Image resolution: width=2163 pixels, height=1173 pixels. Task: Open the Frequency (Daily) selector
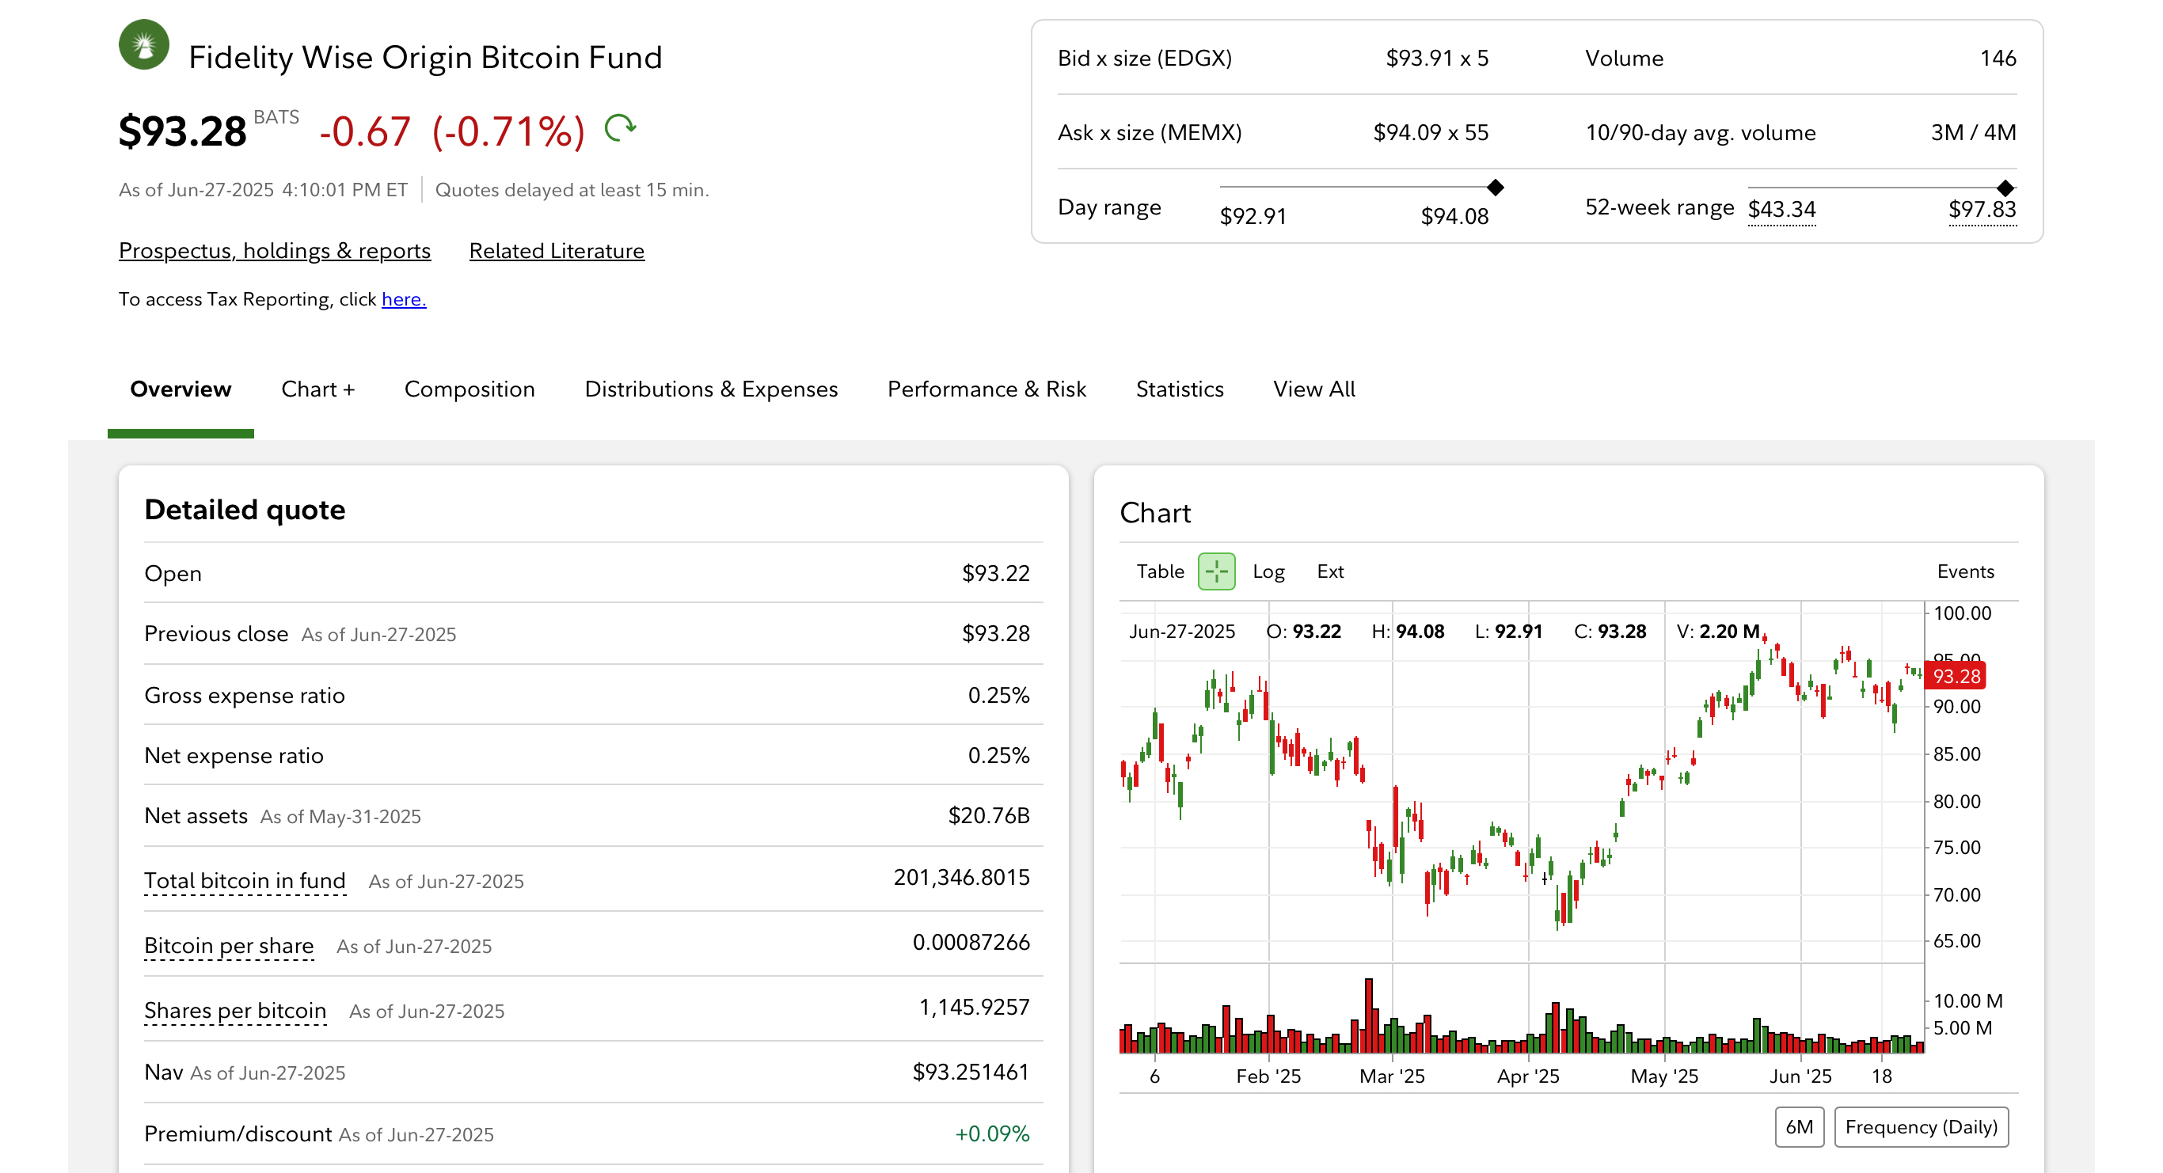[1922, 1127]
